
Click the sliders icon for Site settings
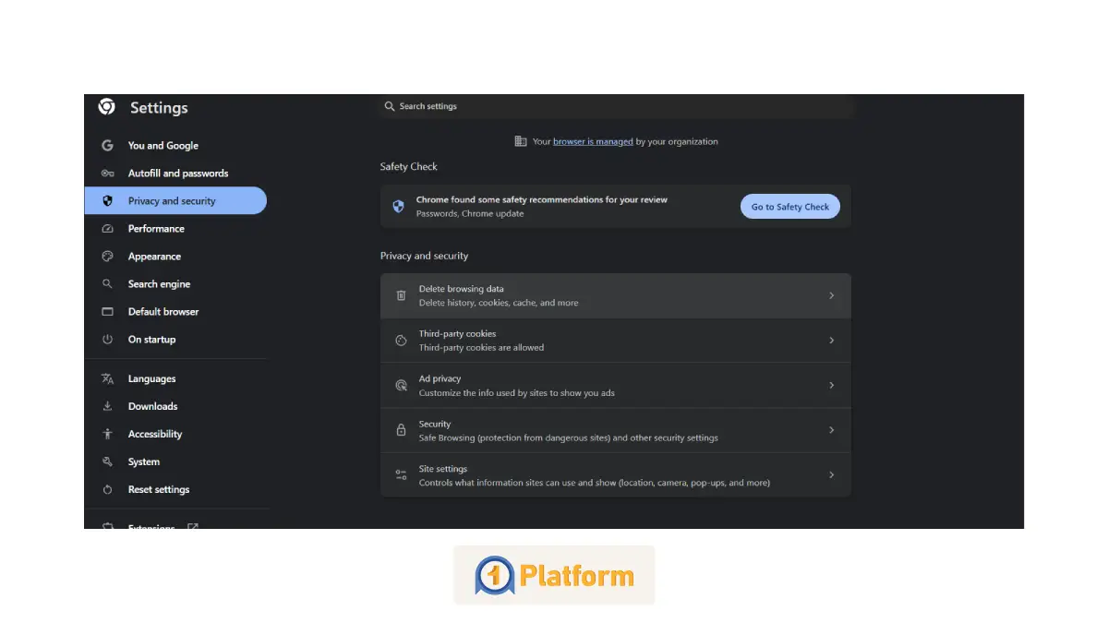click(x=401, y=475)
